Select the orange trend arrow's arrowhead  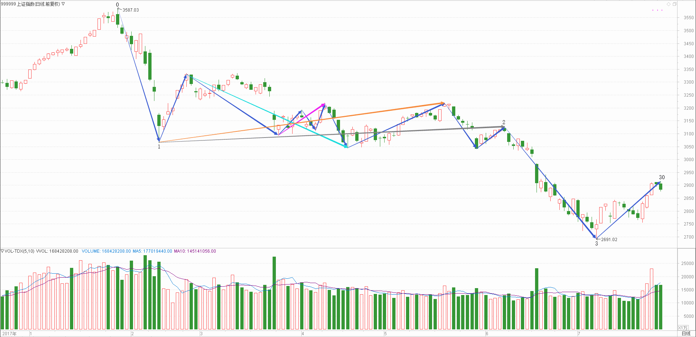[x=443, y=103]
